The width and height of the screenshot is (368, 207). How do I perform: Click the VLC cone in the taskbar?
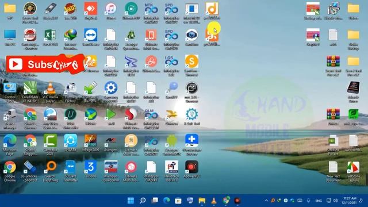point(213,201)
